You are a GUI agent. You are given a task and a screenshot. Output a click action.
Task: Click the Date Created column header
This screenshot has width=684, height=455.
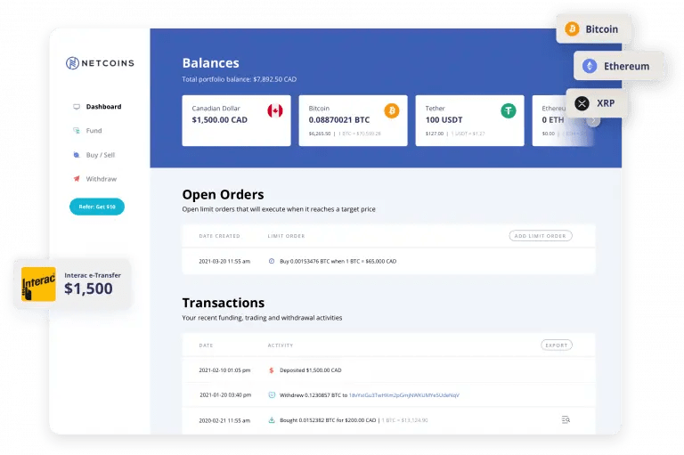coord(219,236)
